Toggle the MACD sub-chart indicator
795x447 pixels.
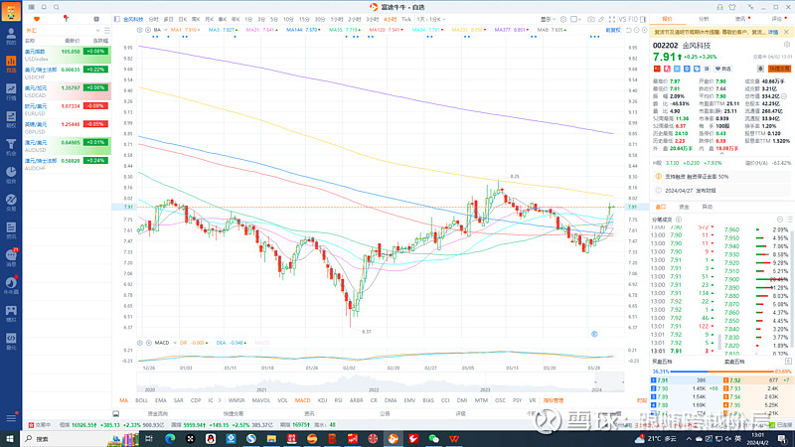[303, 400]
